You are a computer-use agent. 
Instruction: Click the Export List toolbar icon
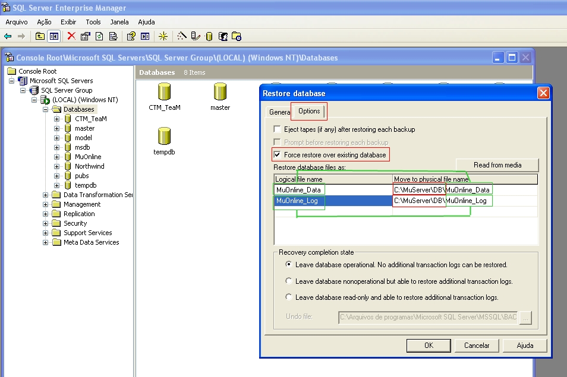(112, 36)
